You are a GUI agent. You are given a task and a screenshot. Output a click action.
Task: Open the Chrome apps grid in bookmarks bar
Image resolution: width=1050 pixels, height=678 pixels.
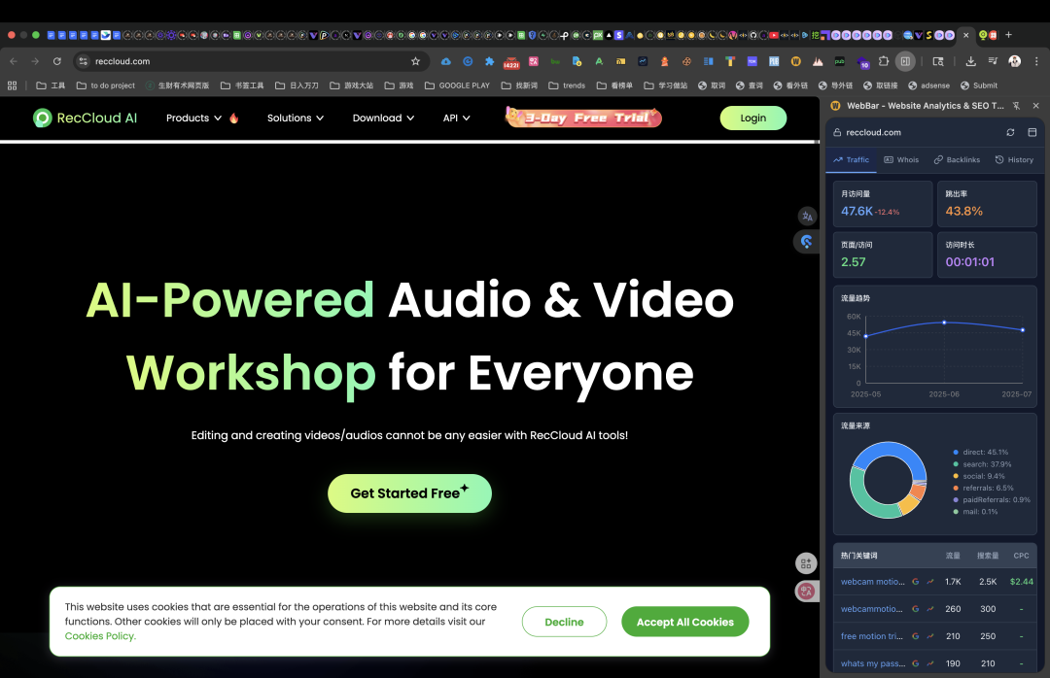pos(12,85)
